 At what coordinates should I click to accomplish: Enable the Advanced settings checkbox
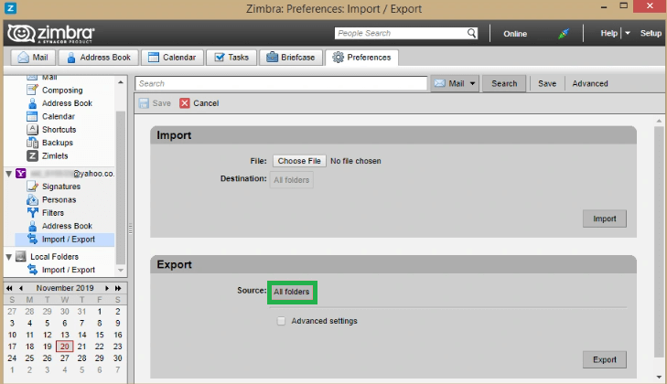pos(281,321)
